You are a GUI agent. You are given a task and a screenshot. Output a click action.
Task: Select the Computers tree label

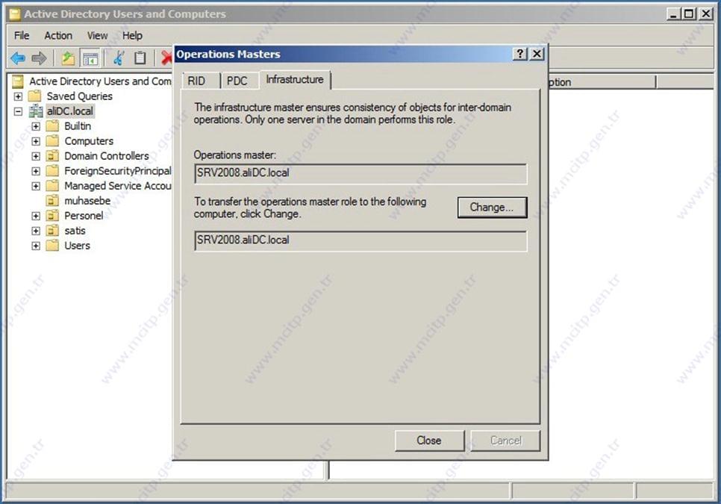point(89,141)
